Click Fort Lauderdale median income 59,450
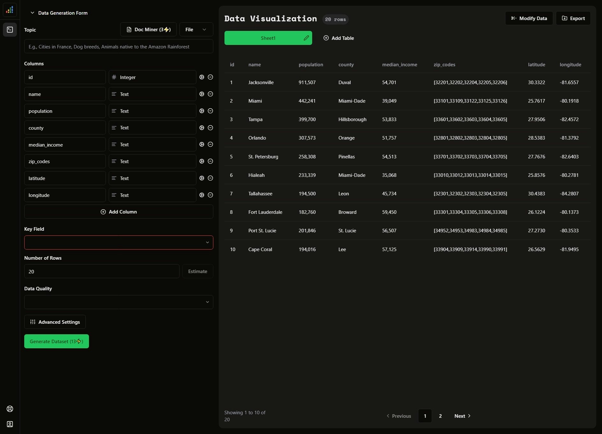Screen dimensions: 602x434 389,212
